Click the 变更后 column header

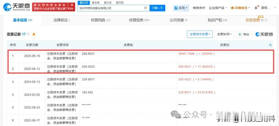coord(224,45)
